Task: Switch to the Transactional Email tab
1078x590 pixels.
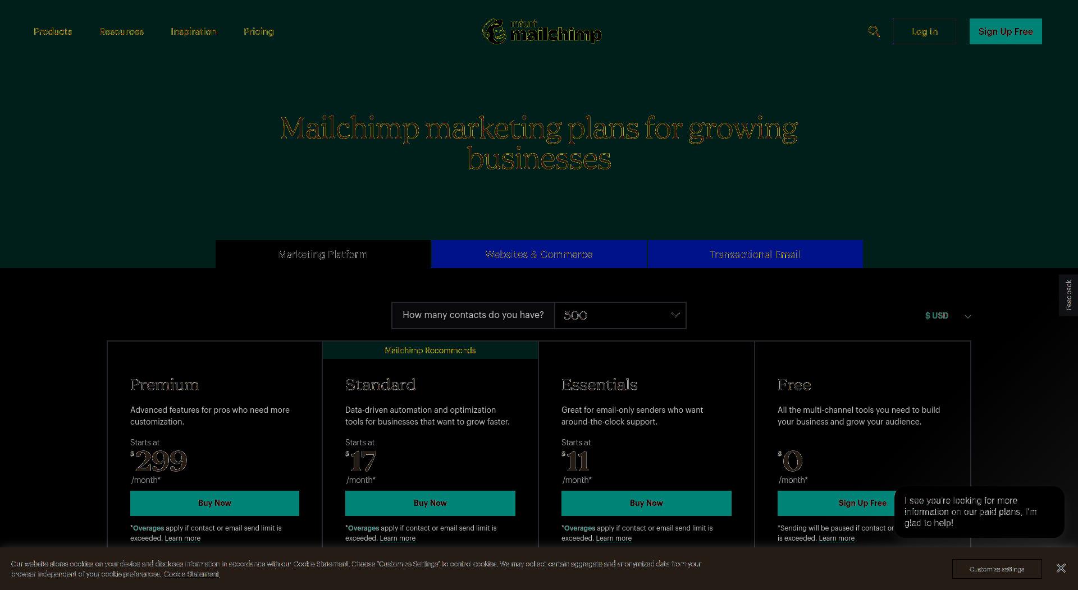Action: click(755, 254)
